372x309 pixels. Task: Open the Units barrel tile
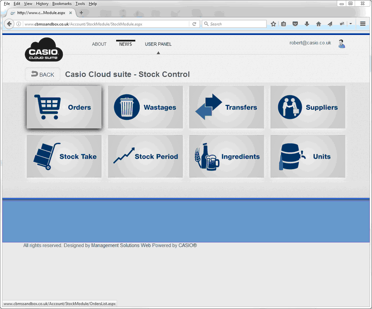tap(308, 156)
